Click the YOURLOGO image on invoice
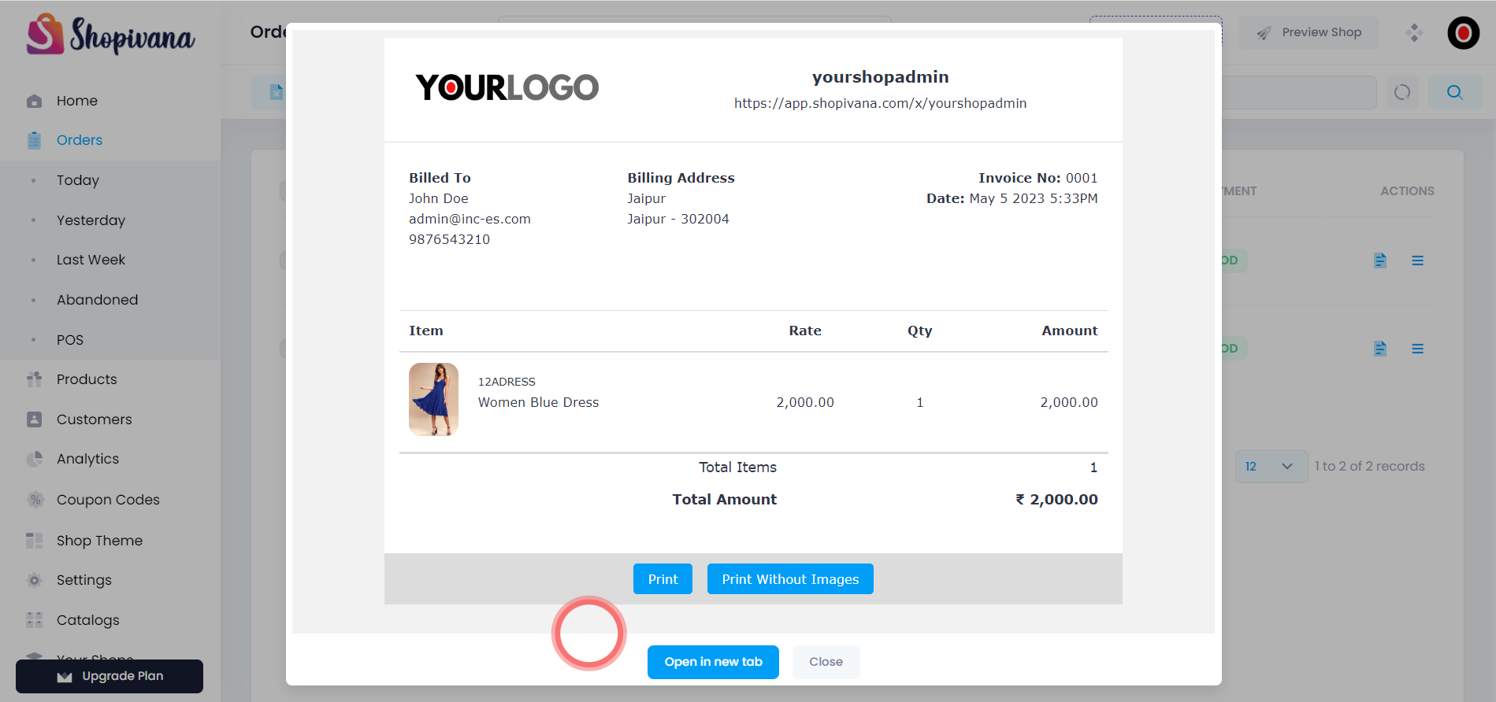 (507, 87)
